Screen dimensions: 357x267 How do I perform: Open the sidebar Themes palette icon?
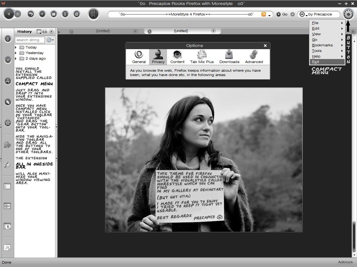coord(7,165)
